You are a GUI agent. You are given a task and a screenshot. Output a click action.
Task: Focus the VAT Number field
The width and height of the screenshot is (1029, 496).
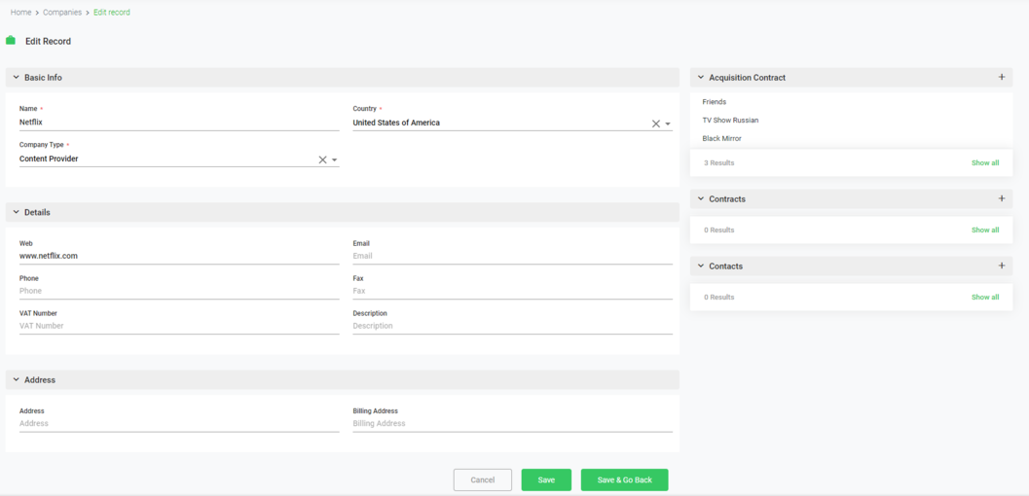(x=179, y=326)
